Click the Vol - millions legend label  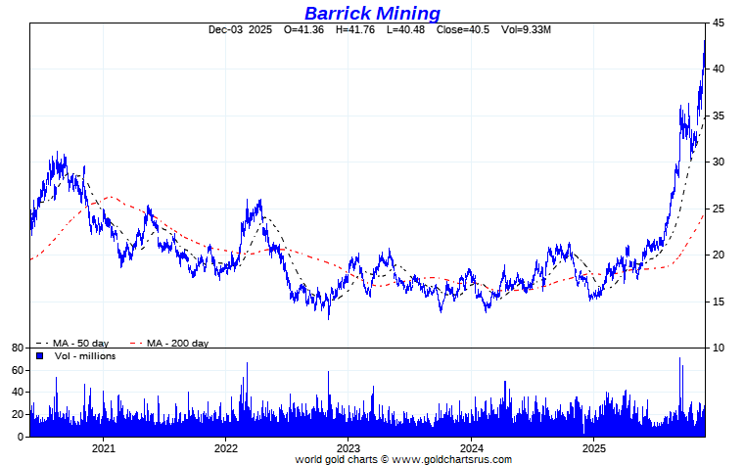[85, 356]
